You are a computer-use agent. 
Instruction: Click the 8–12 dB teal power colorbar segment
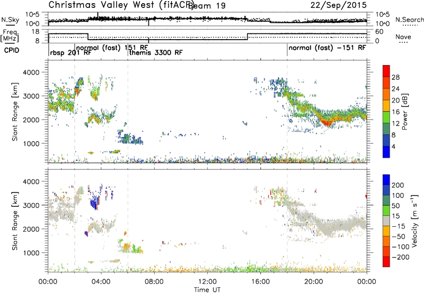[x=386, y=129]
